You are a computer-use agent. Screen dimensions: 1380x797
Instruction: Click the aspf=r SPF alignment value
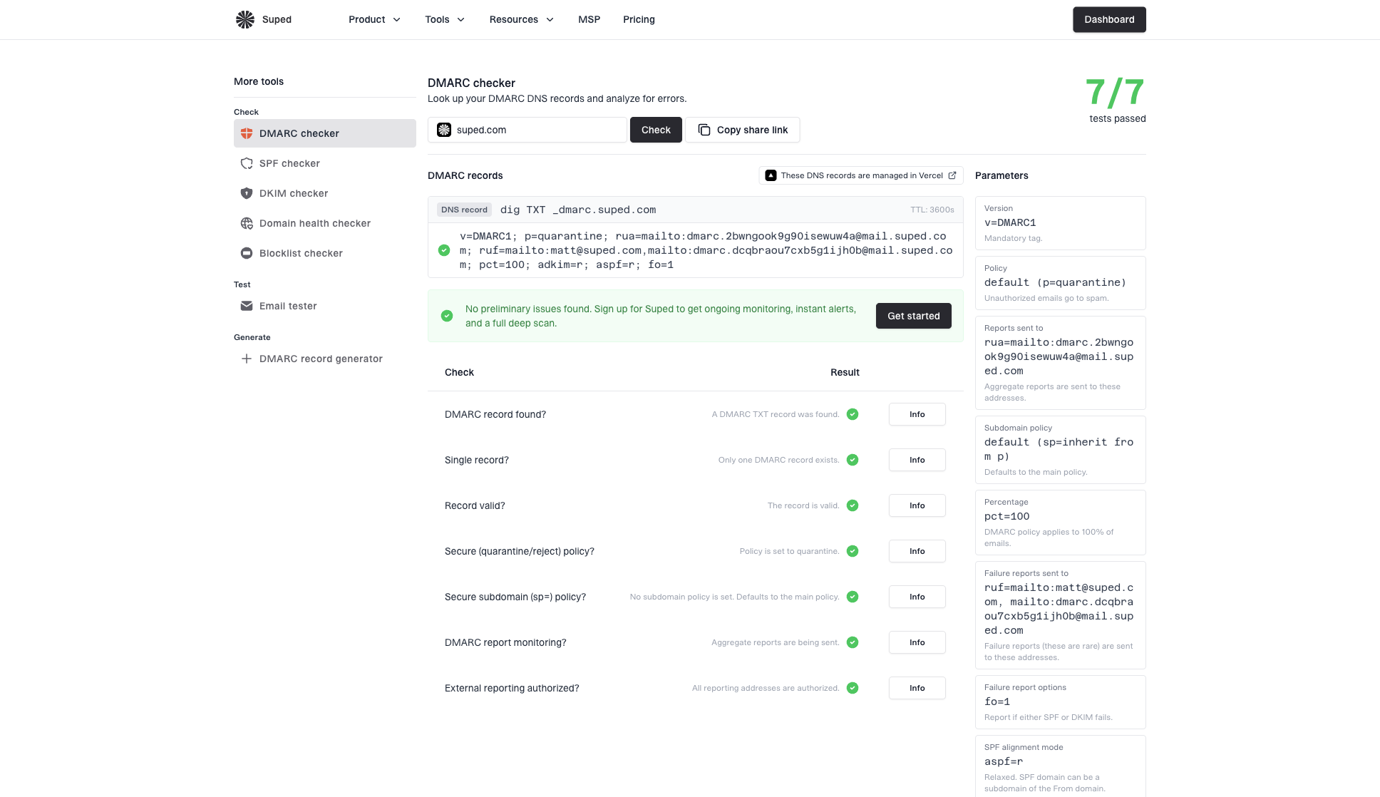pos(1004,761)
